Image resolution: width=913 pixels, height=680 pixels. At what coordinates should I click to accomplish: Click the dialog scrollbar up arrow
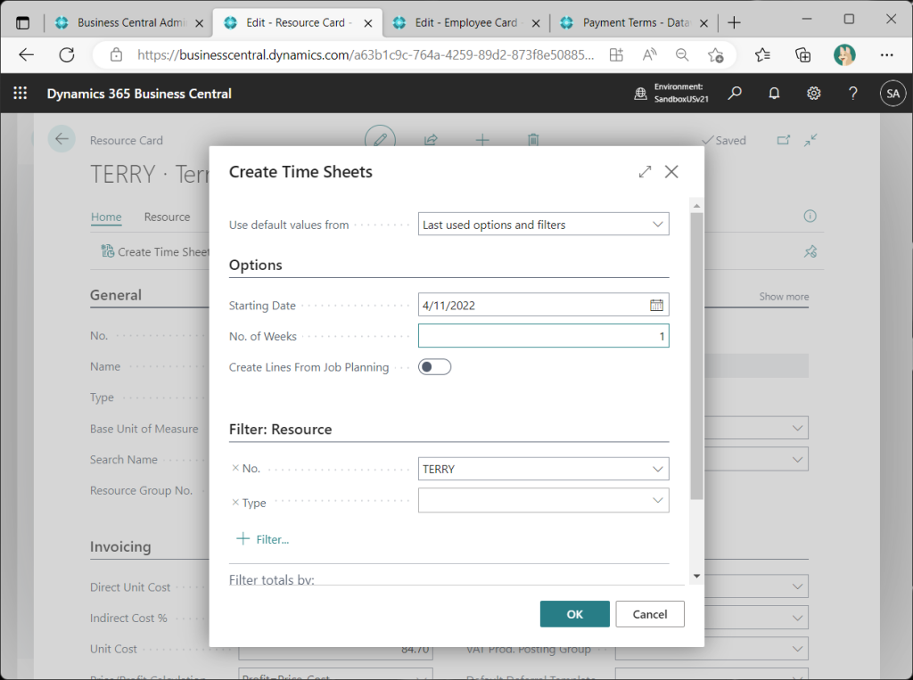click(696, 206)
